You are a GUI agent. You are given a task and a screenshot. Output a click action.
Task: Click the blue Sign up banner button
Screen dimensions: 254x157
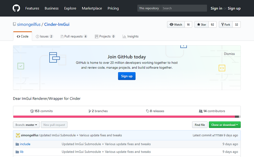tap(127, 76)
